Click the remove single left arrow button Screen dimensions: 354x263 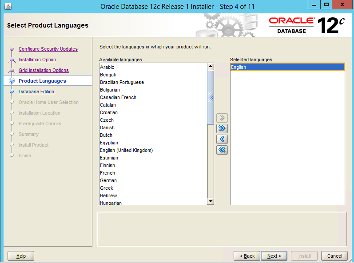pos(222,139)
